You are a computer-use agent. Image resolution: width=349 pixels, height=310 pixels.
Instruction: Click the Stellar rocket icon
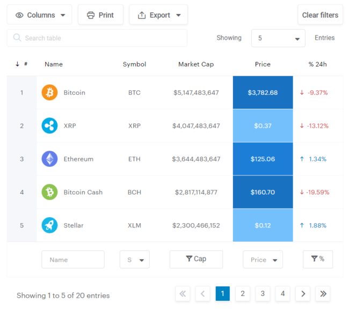click(x=49, y=225)
